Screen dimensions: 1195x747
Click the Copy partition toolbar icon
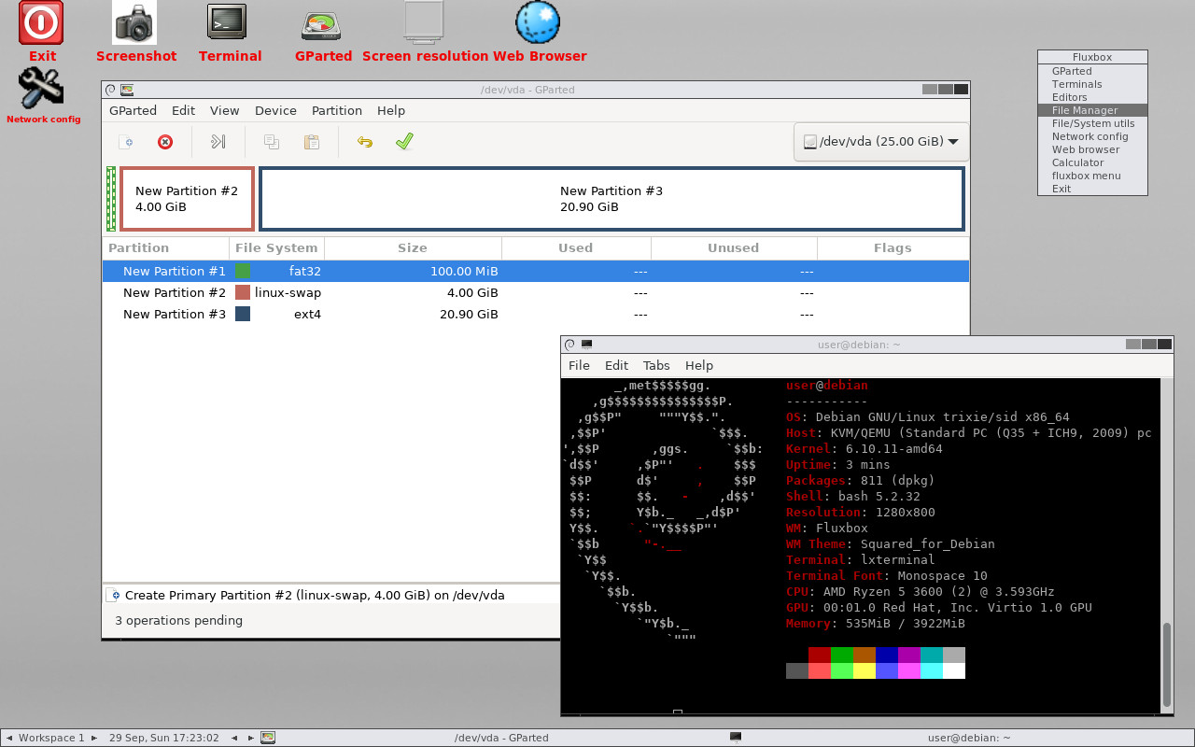[x=272, y=142]
